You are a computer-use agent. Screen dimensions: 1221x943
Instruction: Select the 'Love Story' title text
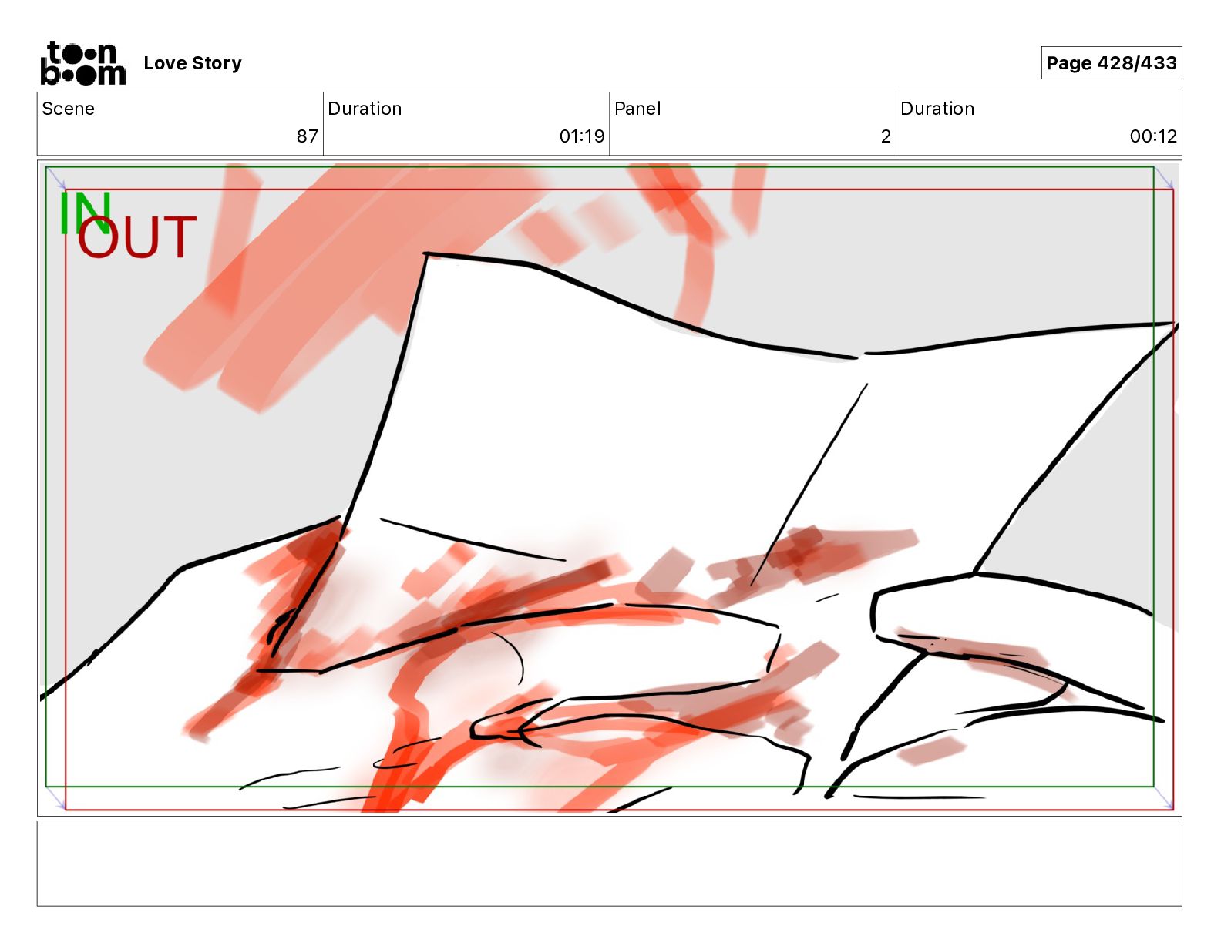pyautogui.click(x=193, y=63)
